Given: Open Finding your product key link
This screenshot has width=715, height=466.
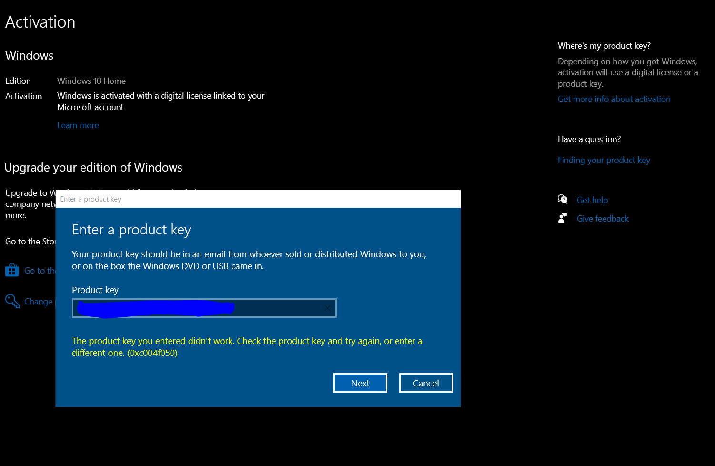Looking at the screenshot, I should point(604,160).
